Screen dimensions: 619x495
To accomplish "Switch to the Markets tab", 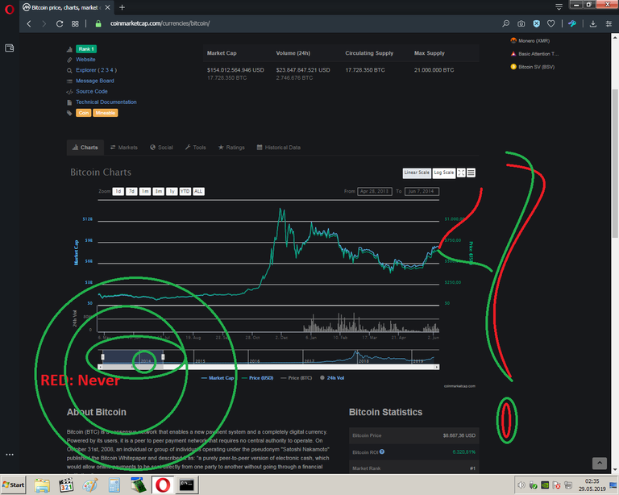I will point(124,148).
